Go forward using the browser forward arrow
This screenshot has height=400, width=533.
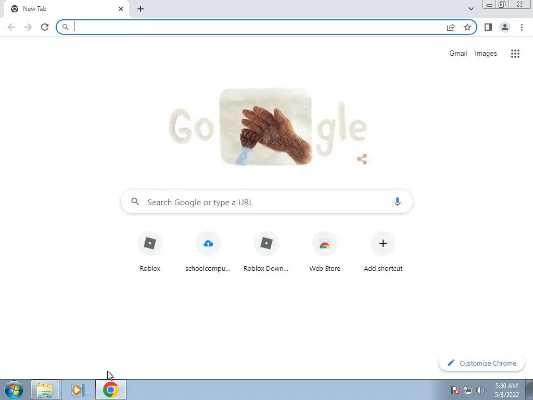click(x=28, y=27)
